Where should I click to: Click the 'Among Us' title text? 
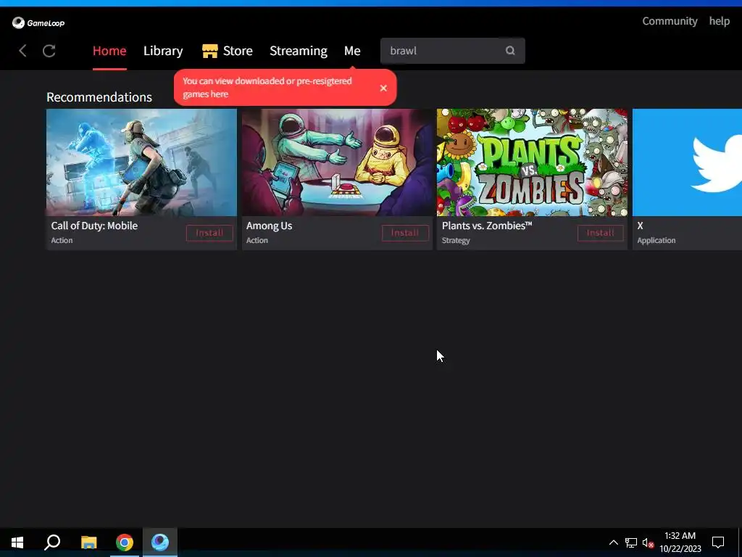pyautogui.click(x=269, y=226)
